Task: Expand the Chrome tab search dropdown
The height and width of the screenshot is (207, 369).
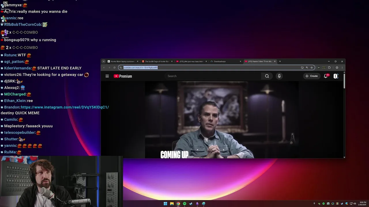Action: click(103, 61)
